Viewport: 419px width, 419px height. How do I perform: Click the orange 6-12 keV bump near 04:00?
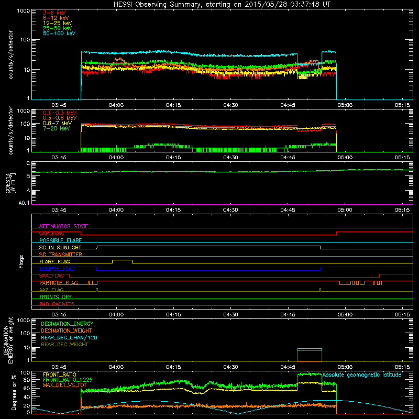coord(119,60)
